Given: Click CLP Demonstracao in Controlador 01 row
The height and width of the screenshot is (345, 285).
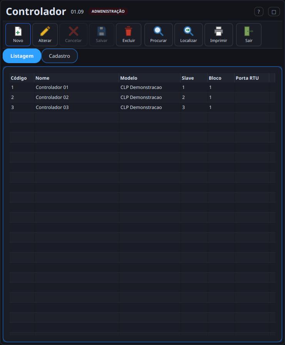Looking at the screenshot, I should coord(141,87).
